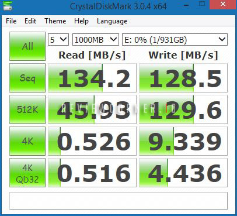This screenshot has height=216, width=237.
Task: Expand the test count dropdown showing 5
Action: [58, 40]
